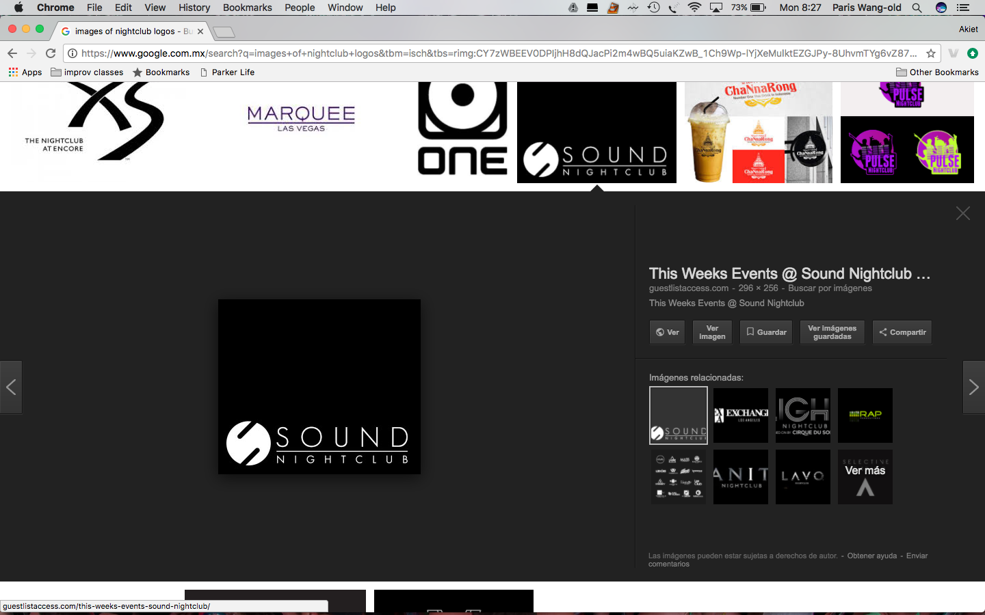Go to previous image with left arrow
This screenshot has width=985, height=615.
pos(11,387)
